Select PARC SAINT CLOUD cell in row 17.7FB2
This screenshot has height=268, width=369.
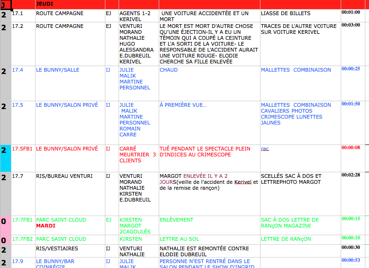[70, 240]
